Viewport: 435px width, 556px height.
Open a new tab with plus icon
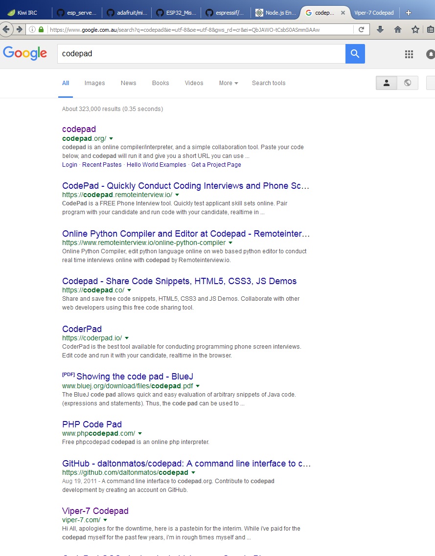pyautogui.click(x=409, y=13)
